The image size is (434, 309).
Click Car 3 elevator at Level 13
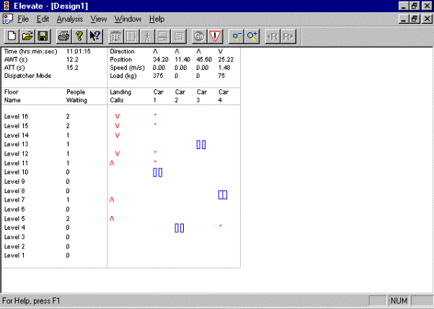pos(201,145)
